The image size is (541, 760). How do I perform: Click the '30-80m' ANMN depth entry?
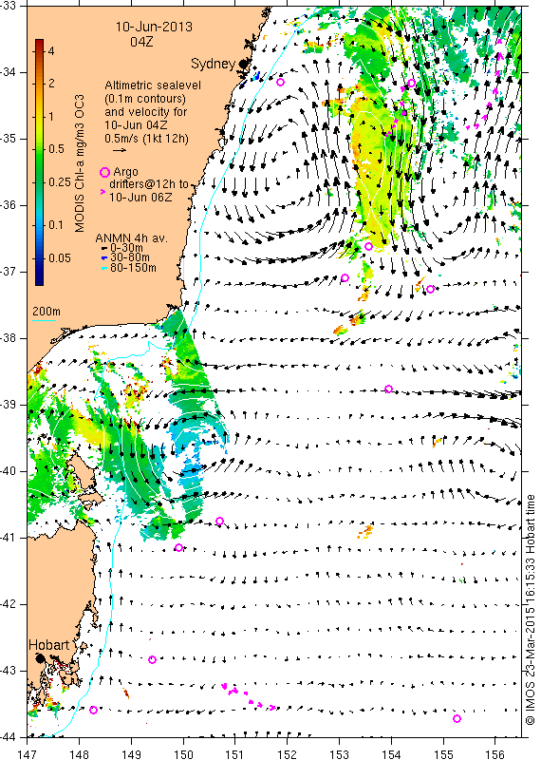tap(130, 257)
